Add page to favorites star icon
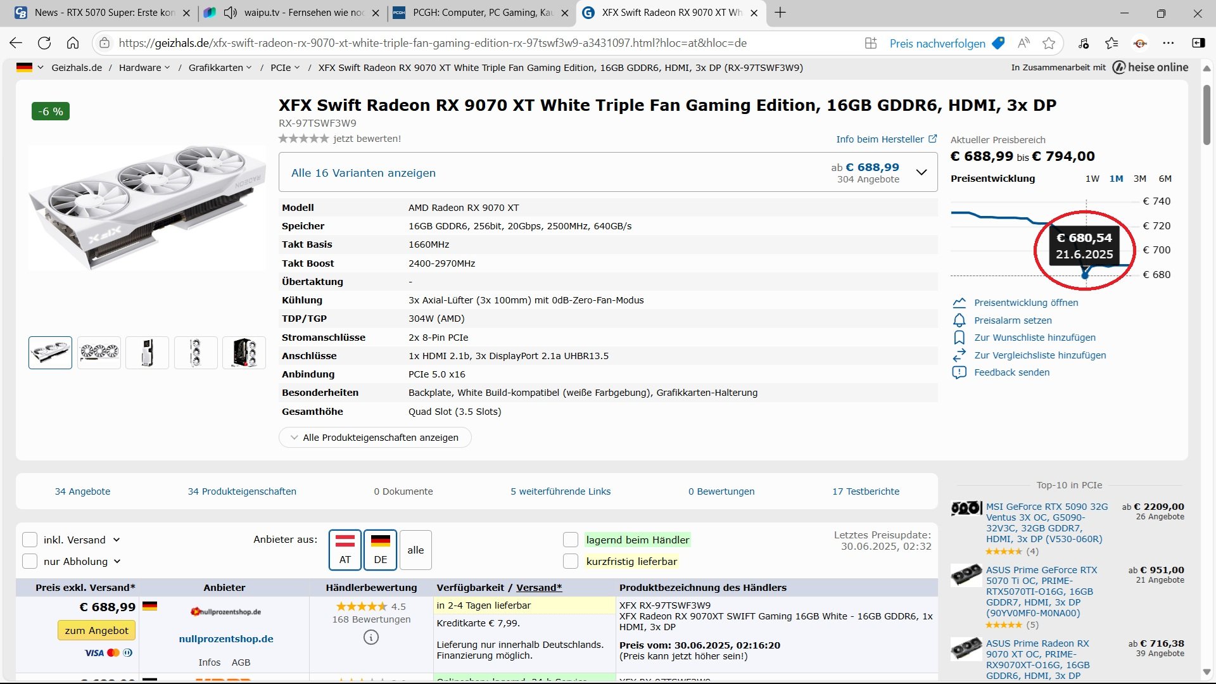 click(1049, 43)
